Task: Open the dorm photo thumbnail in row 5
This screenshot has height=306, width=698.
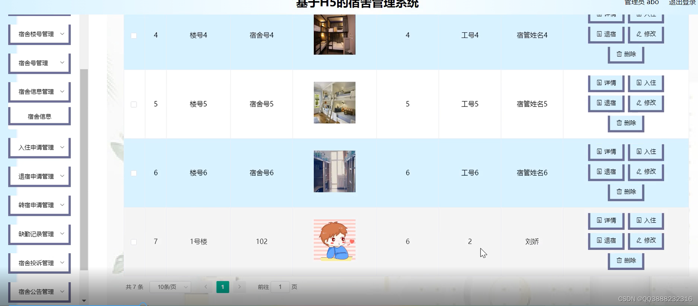Action: point(335,102)
